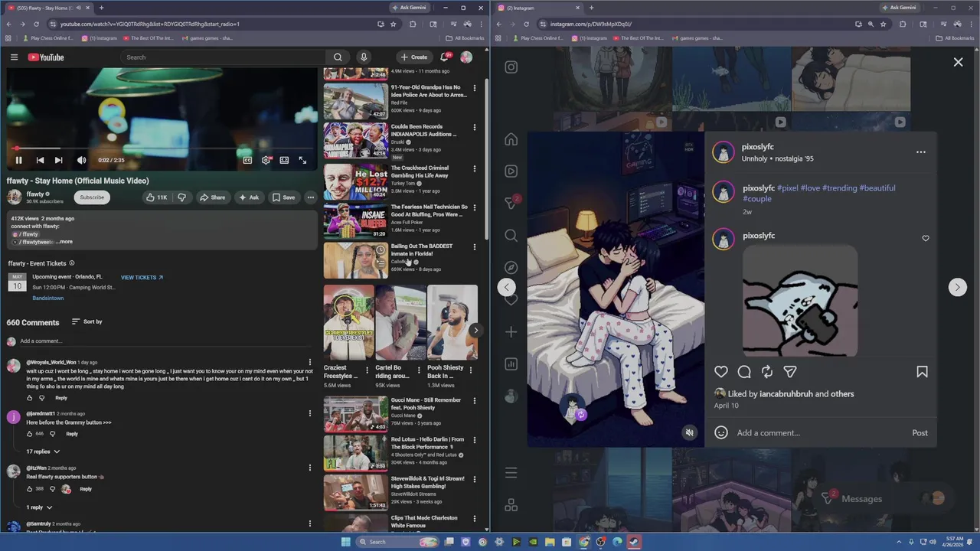980x551 pixels.
Task: Bookmark the pixoslyfc Instagram post
Action: (922, 372)
